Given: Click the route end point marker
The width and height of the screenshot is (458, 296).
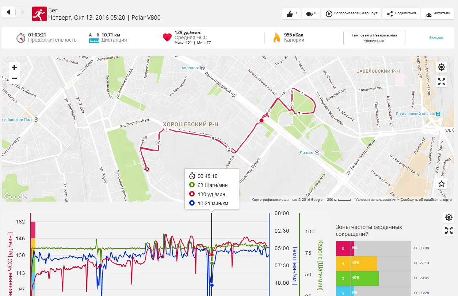Looking at the screenshot, I should click(x=147, y=169).
